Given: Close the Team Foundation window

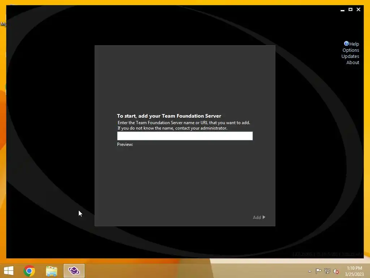Looking at the screenshot, I should coord(358,9).
